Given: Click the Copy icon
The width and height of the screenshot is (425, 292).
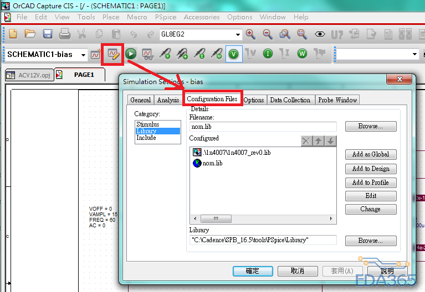Looking at the screenshot, I should pyautogui.click(x=99, y=34).
